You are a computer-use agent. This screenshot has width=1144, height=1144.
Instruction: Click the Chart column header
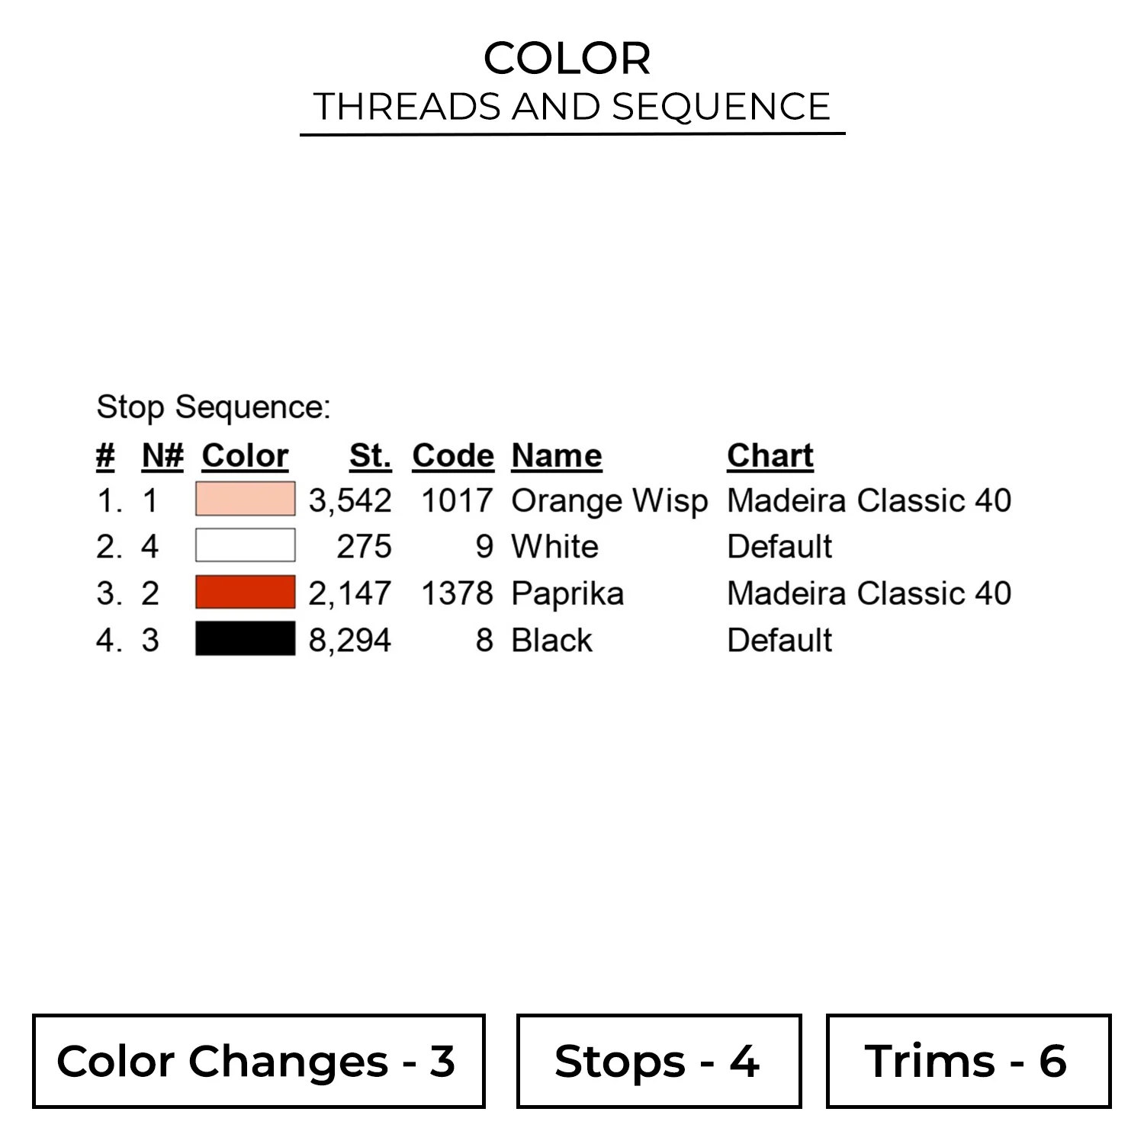click(x=770, y=456)
